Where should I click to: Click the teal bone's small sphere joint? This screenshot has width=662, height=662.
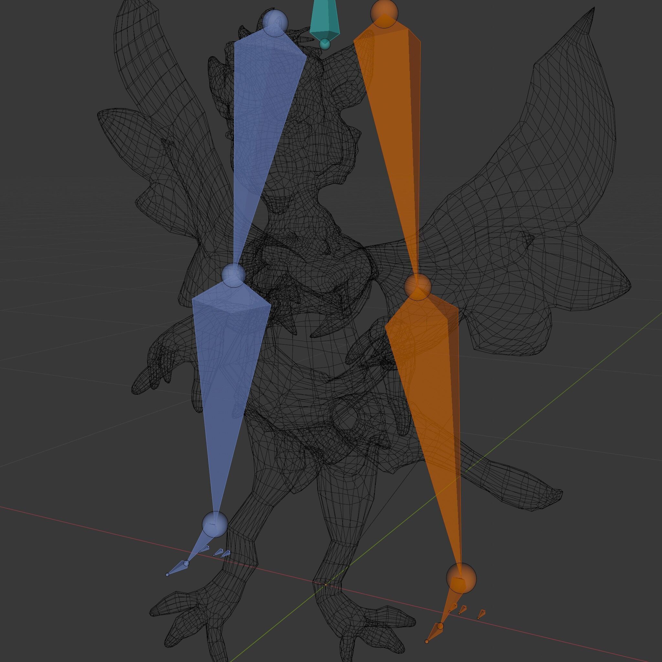pyautogui.click(x=325, y=44)
